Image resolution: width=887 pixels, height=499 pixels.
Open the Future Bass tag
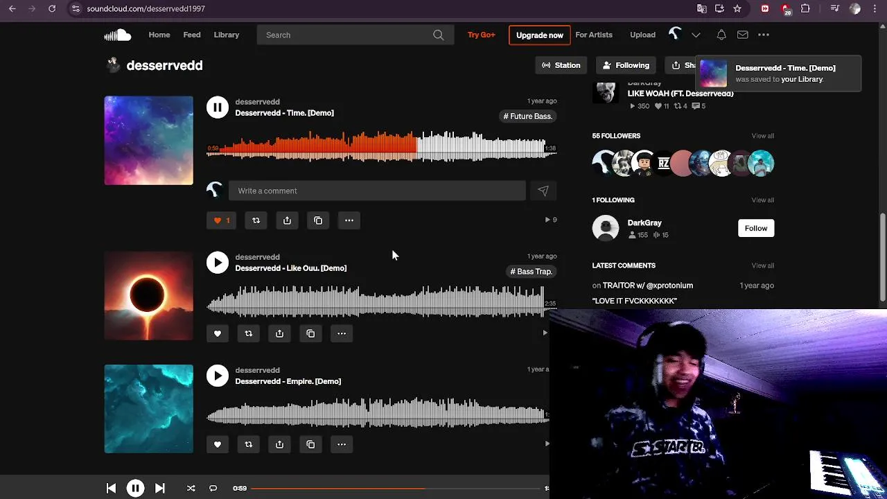click(528, 116)
